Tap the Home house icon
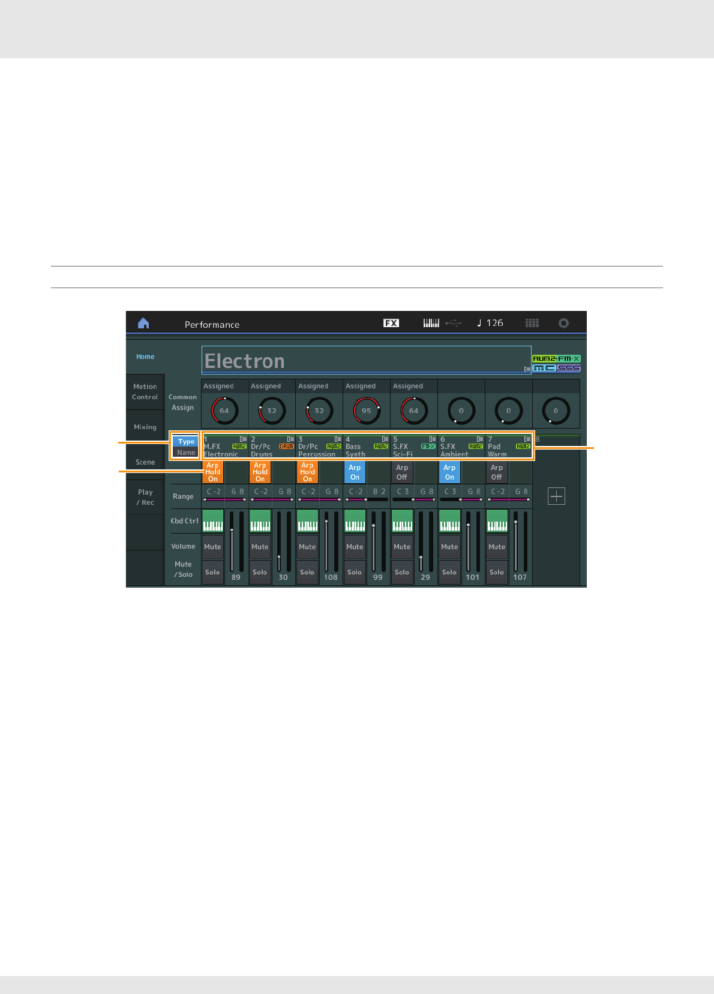Image resolution: width=714 pixels, height=994 pixels. click(x=143, y=324)
